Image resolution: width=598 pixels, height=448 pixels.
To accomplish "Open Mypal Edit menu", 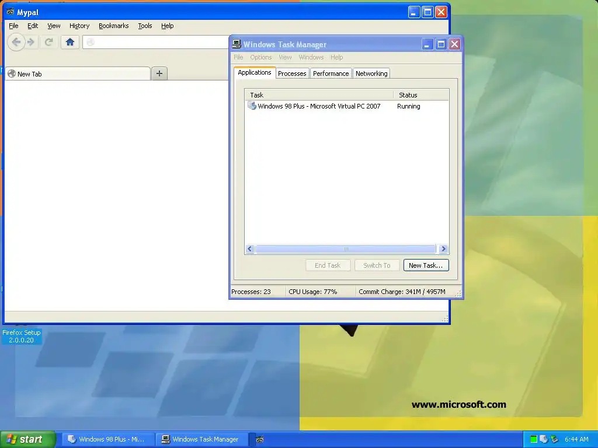I will pyautogui.click(x=33, y=26).
